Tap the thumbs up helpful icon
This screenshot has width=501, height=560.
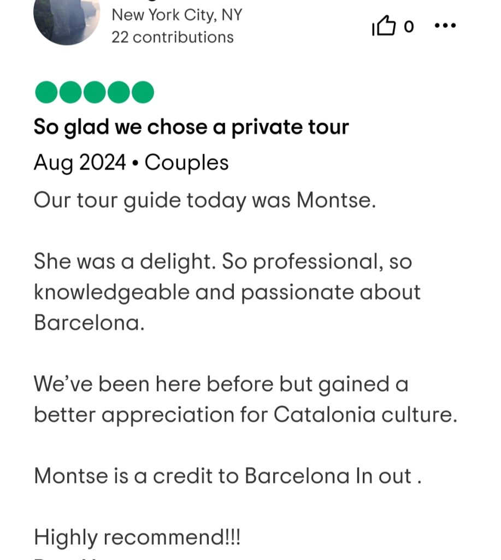[x=384, y=26]
